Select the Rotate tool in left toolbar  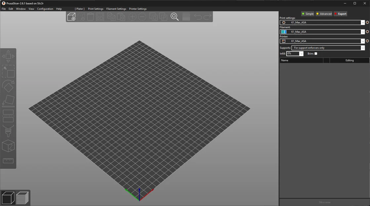click(x=8, y=86)
